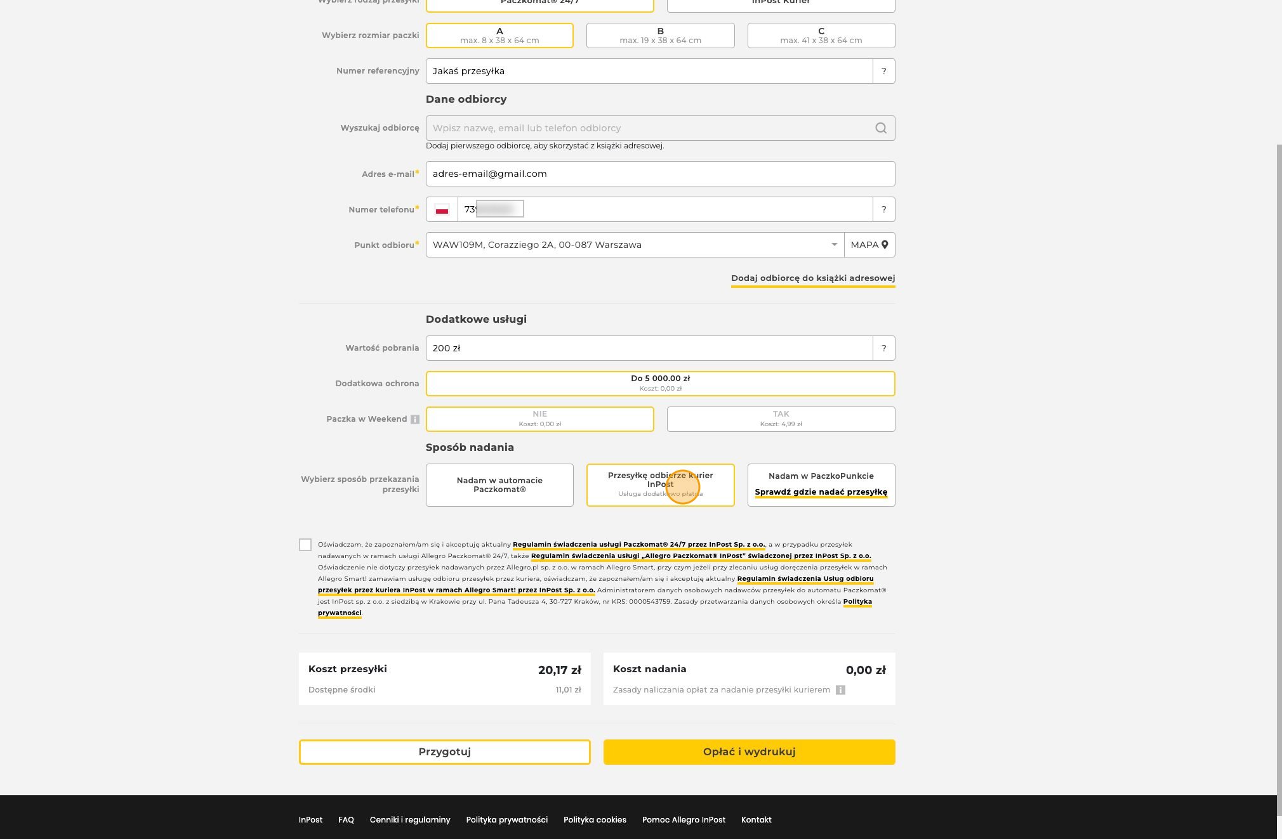Click Dodaj odbiorcę do książki adresowej link

[813, 278]
